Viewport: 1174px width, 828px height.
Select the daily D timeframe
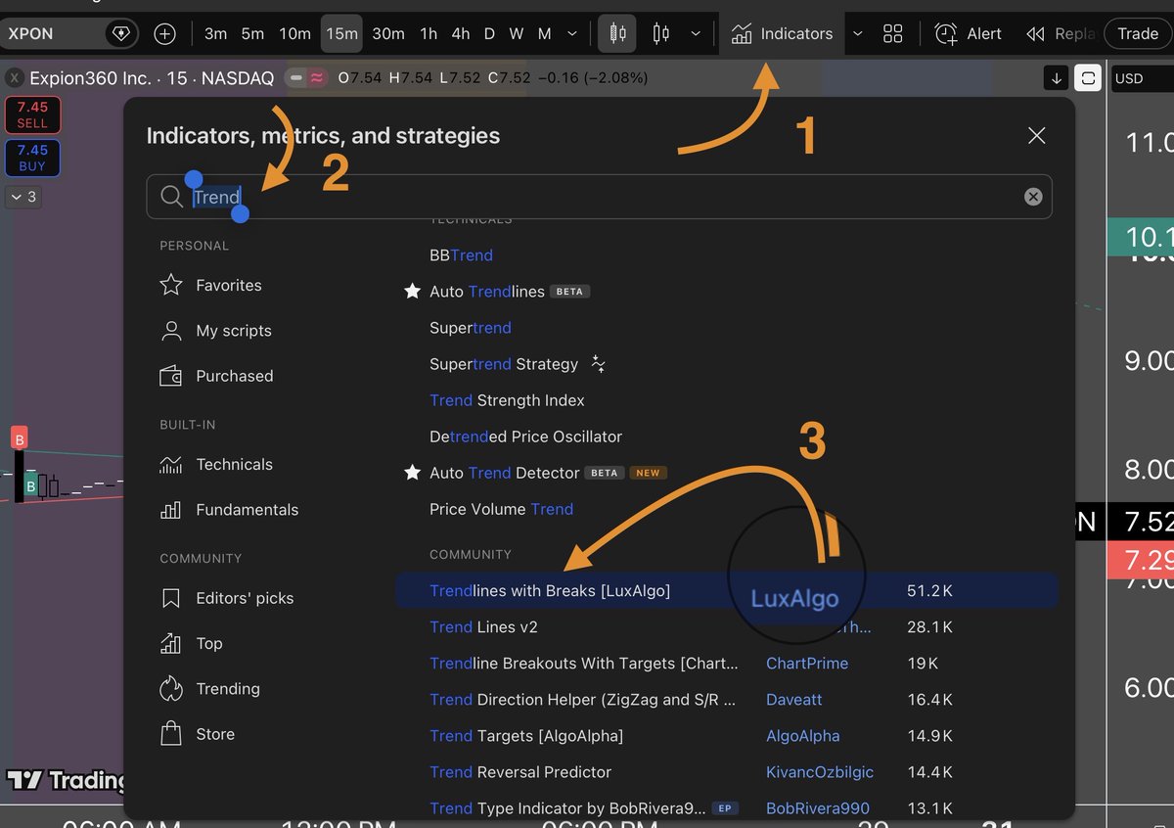tap(489, 33)
